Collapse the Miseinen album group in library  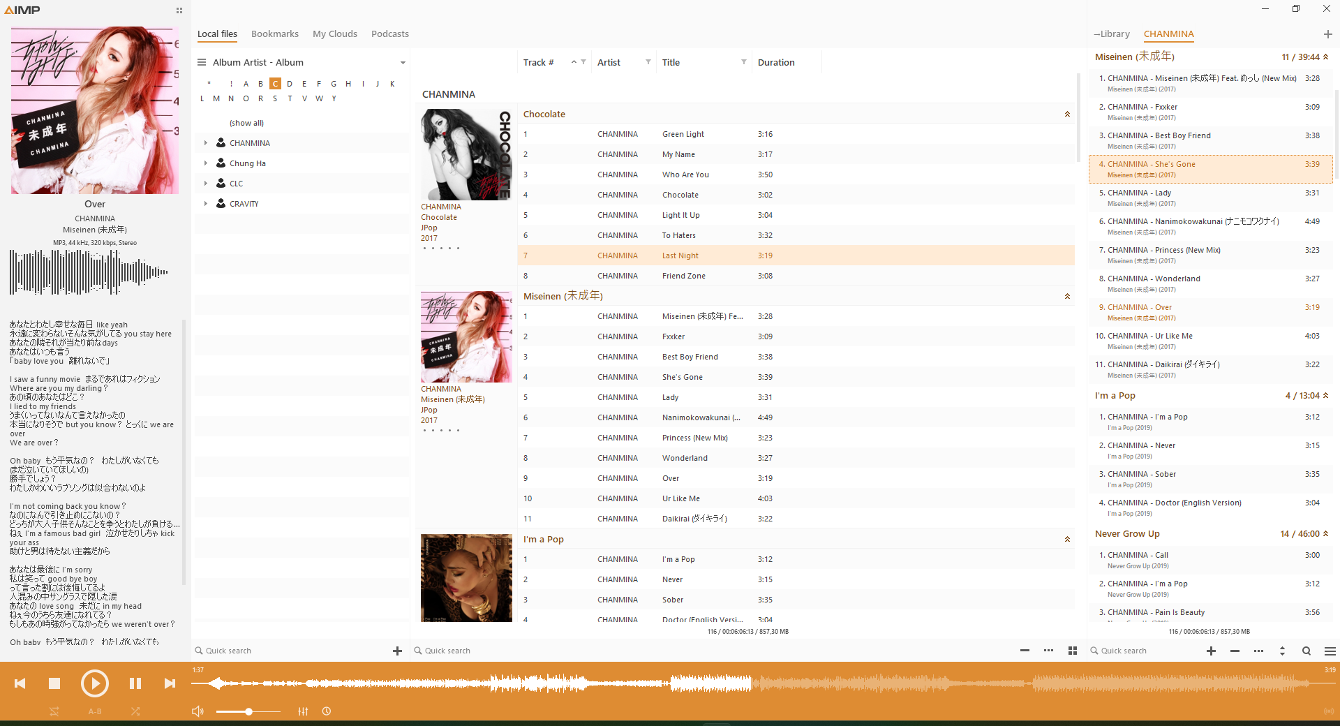1067,297
